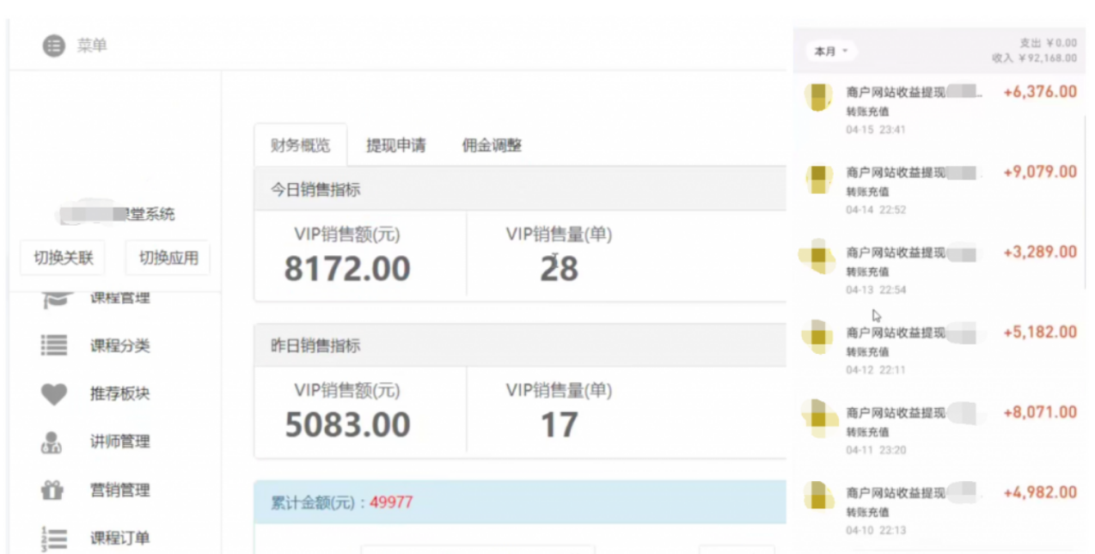1095x554 pixels.
Task: Open 讲师管理 in the sidebar
Action: pos(120,442)
